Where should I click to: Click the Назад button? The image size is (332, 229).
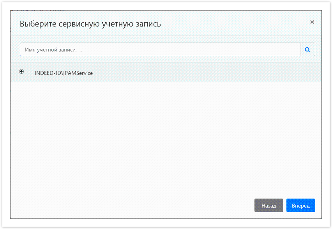click(x=268, y=205)
